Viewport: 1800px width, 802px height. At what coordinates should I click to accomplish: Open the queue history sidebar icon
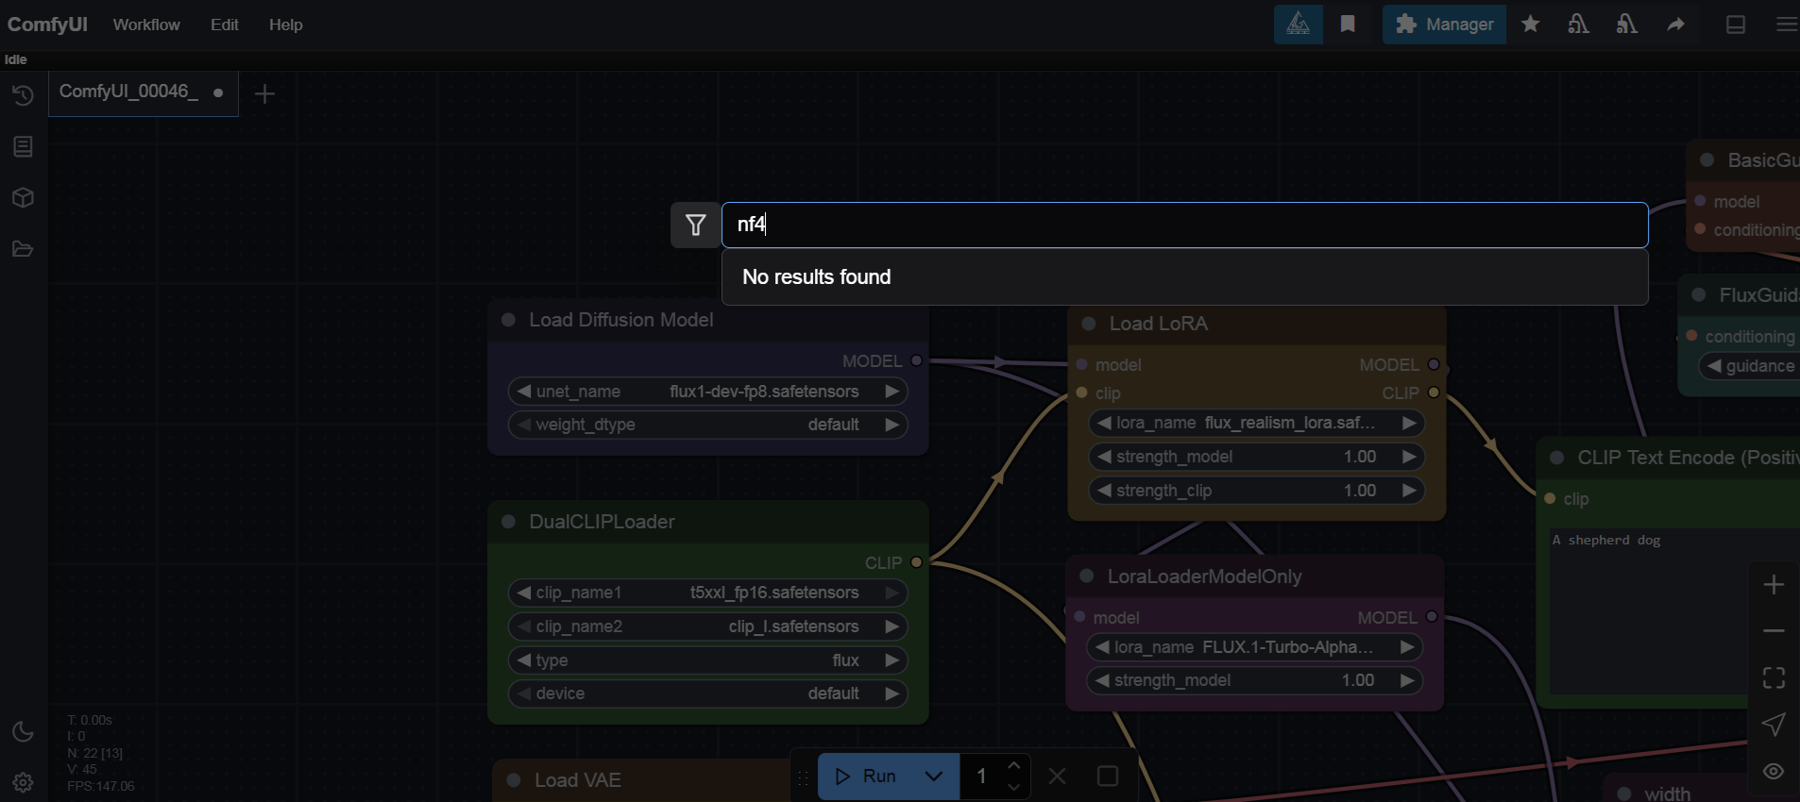point(23,95)
